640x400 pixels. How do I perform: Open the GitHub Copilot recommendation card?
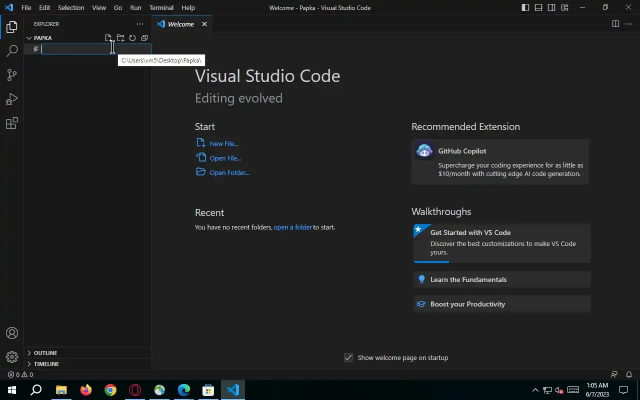click(500, 162)
